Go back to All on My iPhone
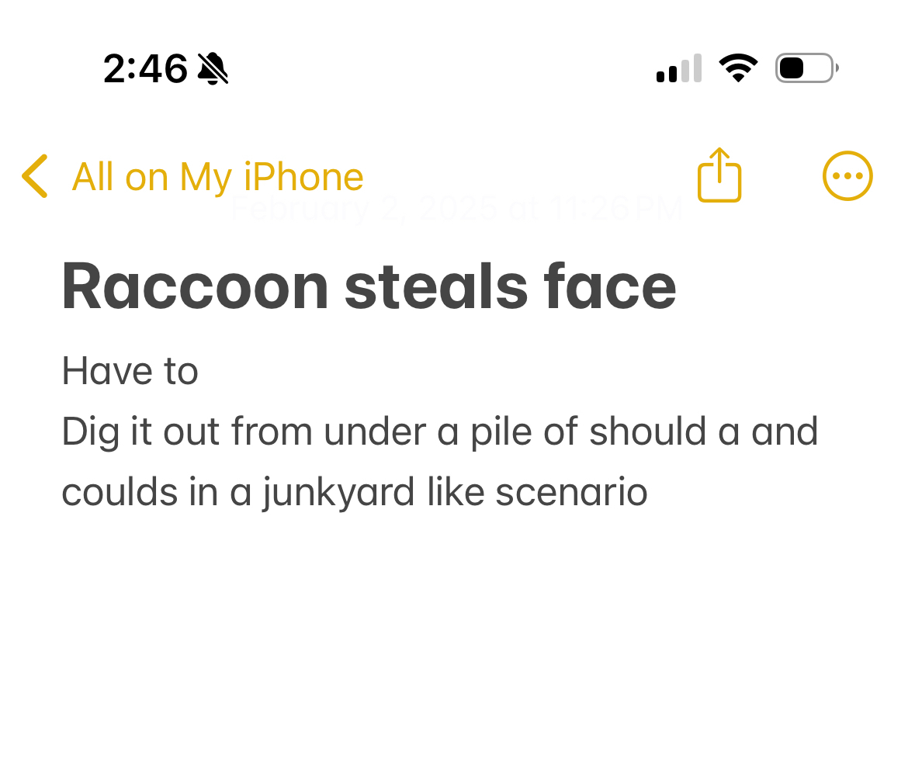The width and height of the screenshot is (915, 759). [x=217, y=177]
